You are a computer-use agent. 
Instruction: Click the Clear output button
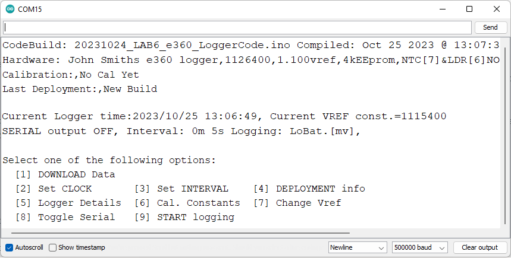click(x=480, y=247)
